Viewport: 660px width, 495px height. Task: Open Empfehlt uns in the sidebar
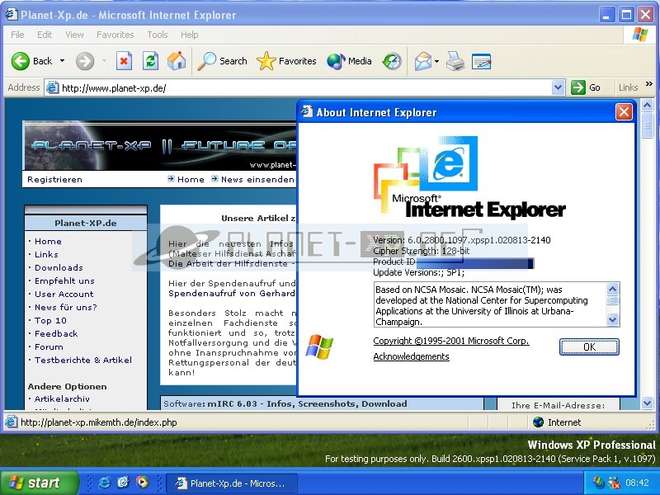tap(64, 280)
